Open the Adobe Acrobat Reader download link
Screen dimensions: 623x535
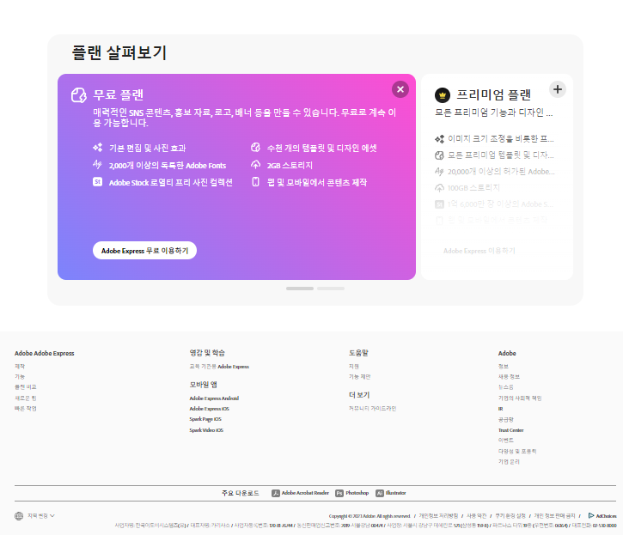(x=305, y=493)
